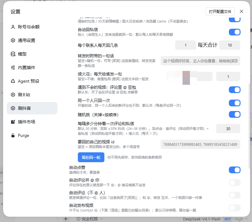
Task: Open the Purge section
Action: [x=32, y=135]
